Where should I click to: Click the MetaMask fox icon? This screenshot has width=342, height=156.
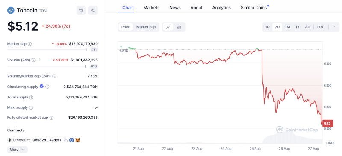tap(77, 140)
